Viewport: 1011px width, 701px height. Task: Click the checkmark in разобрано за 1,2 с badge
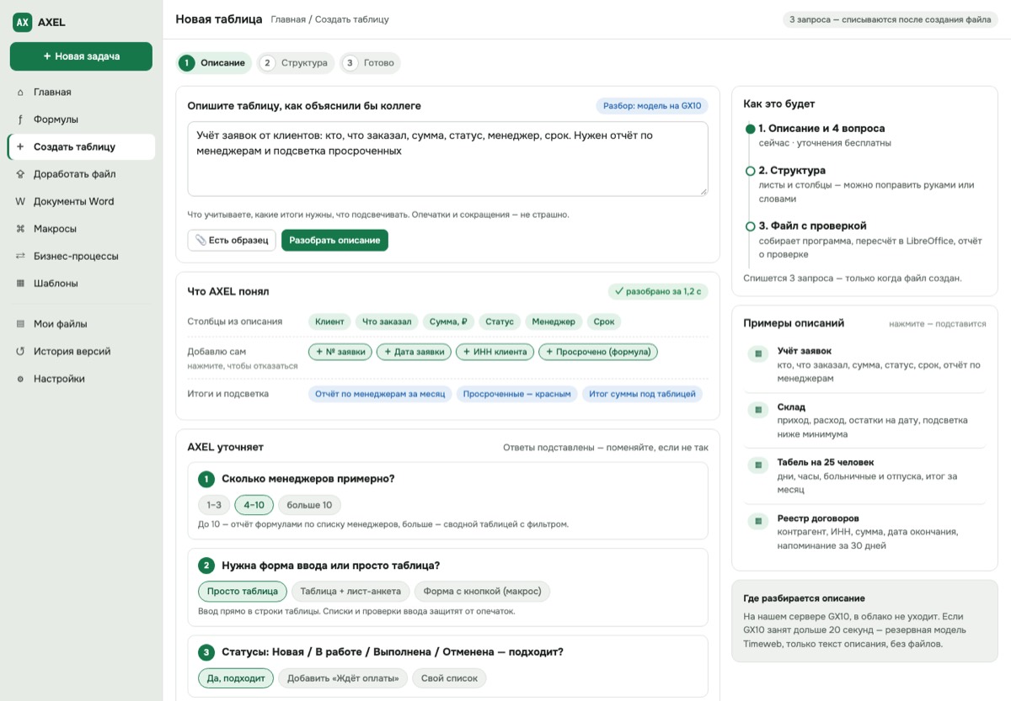point(619,291)
